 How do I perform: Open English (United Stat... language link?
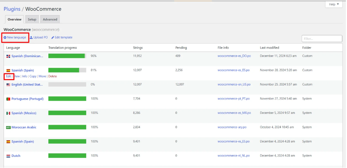[27, 85]
